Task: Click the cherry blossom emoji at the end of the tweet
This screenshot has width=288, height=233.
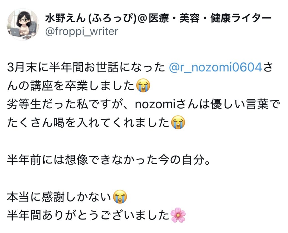Action: point(178,215)
